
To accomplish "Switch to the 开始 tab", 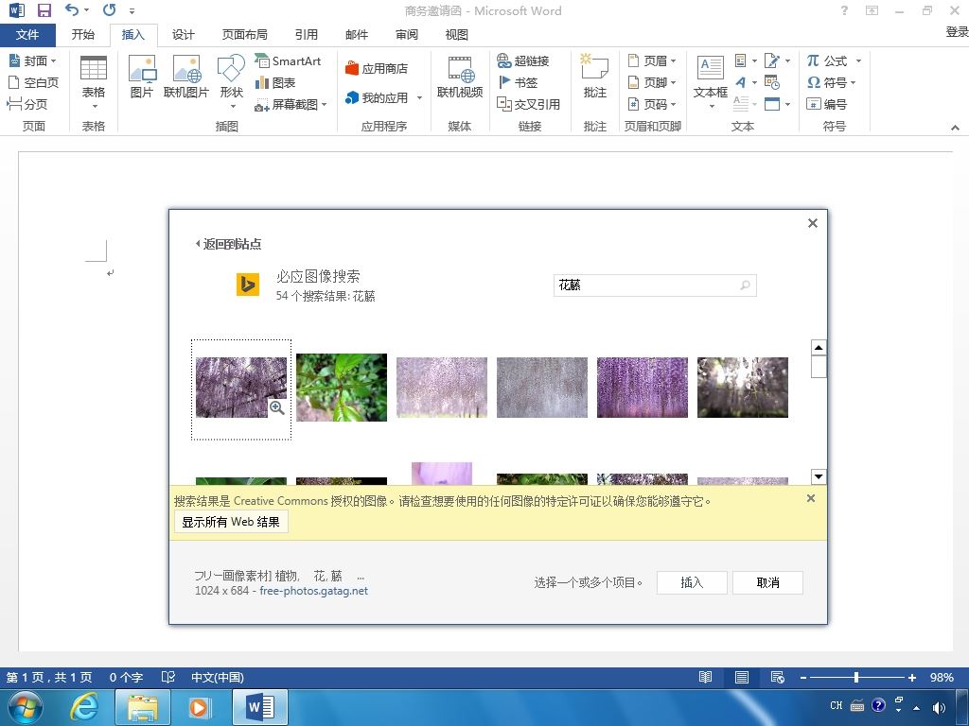I will point(83,35).
